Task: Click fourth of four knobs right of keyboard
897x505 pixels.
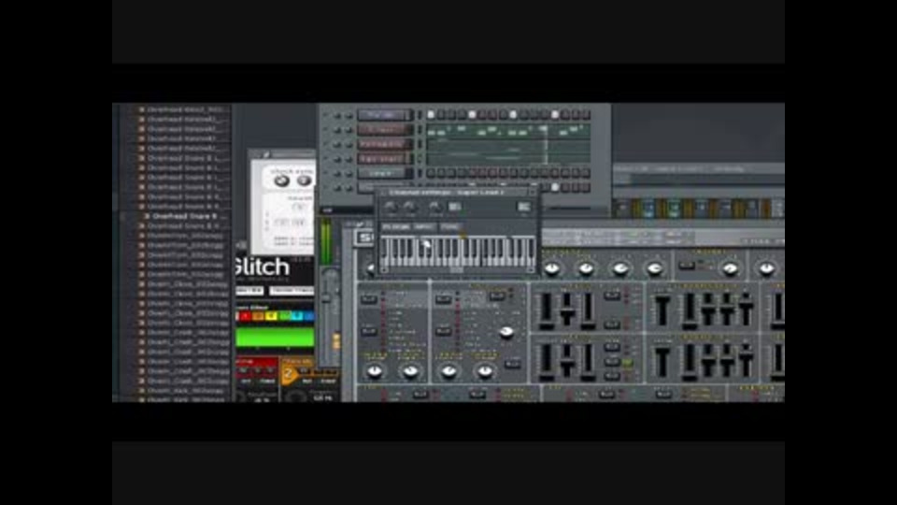Action: [x=654, y=268]
